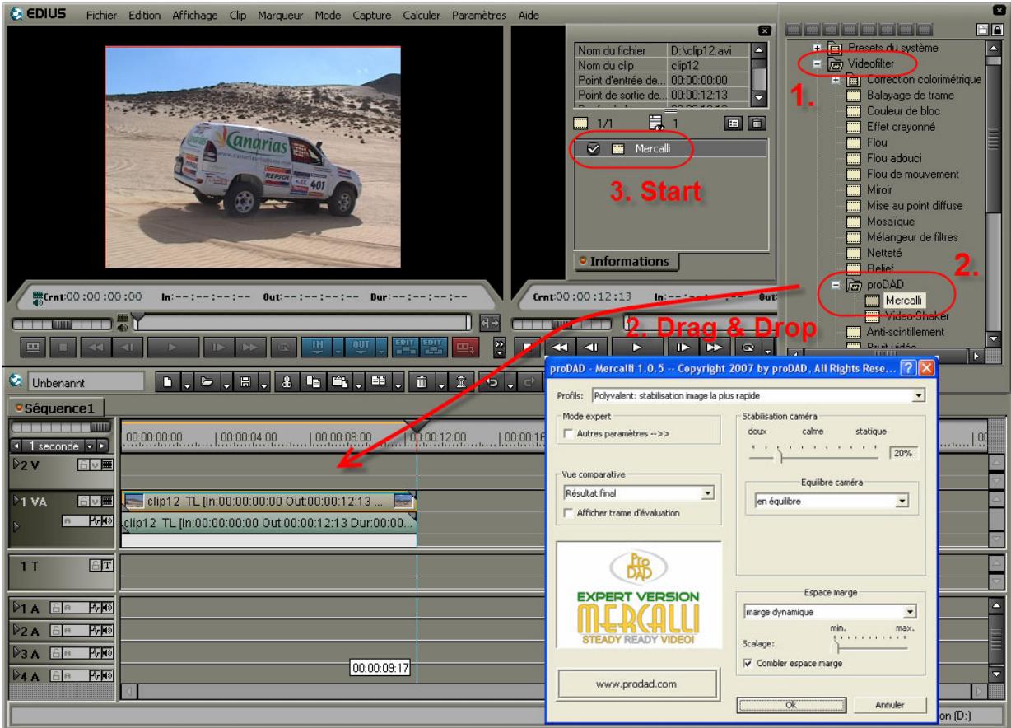Check Afficher trame d'évaluation
Screen dimensions: 1011x728
[x=569, y=513]
